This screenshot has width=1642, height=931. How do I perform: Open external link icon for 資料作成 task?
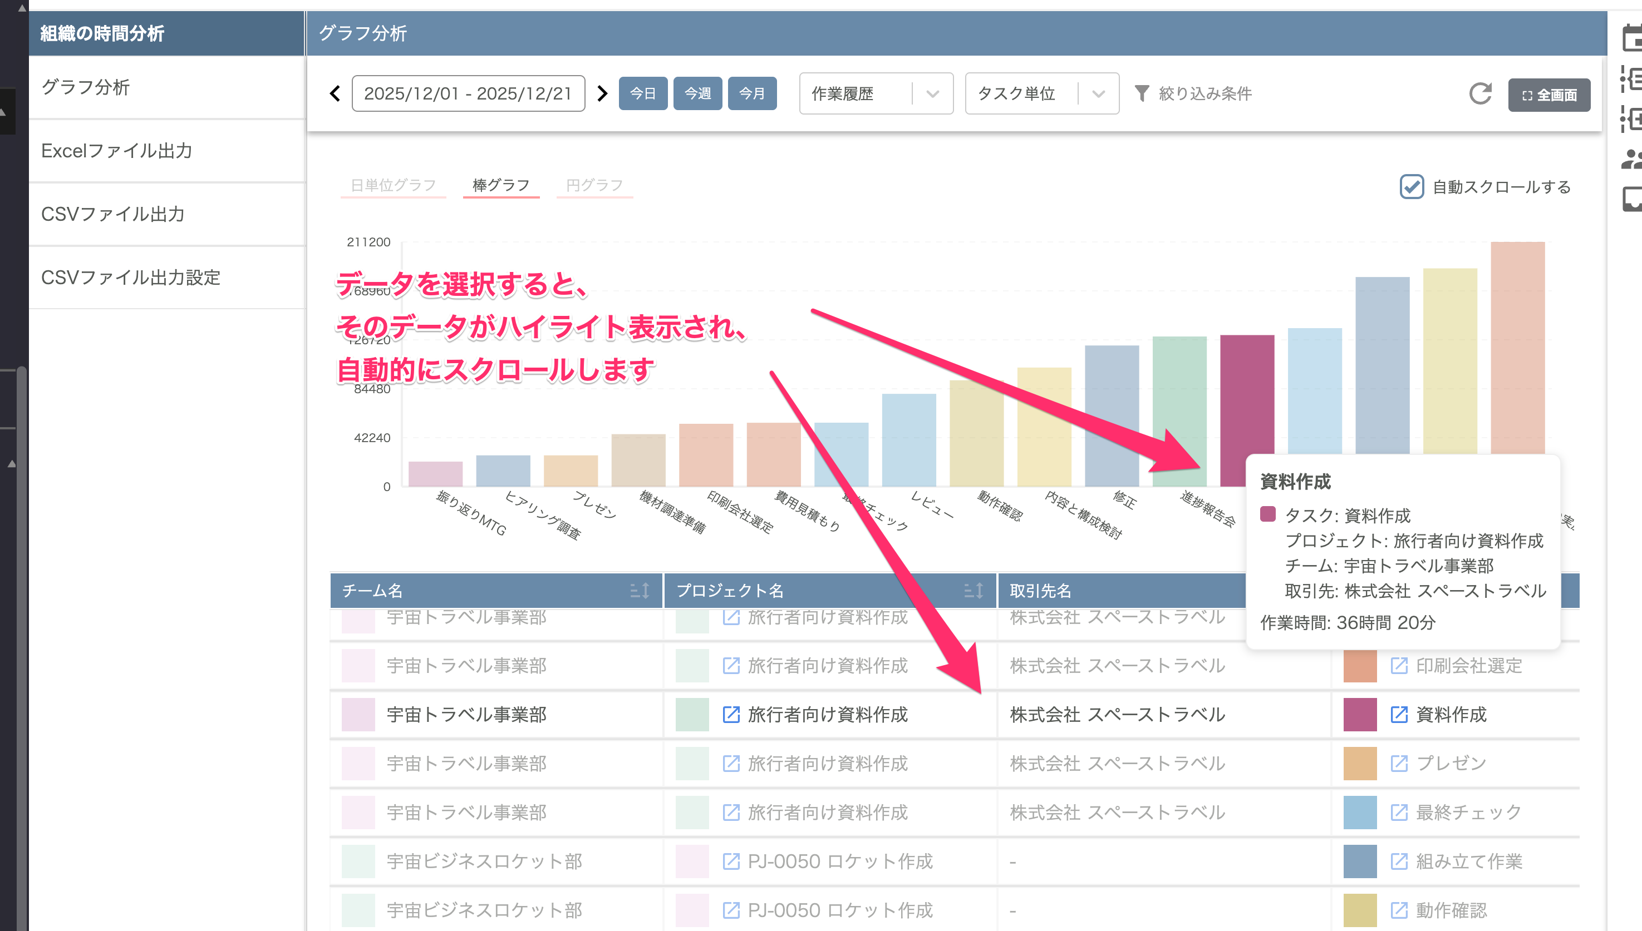(1399, 714)
